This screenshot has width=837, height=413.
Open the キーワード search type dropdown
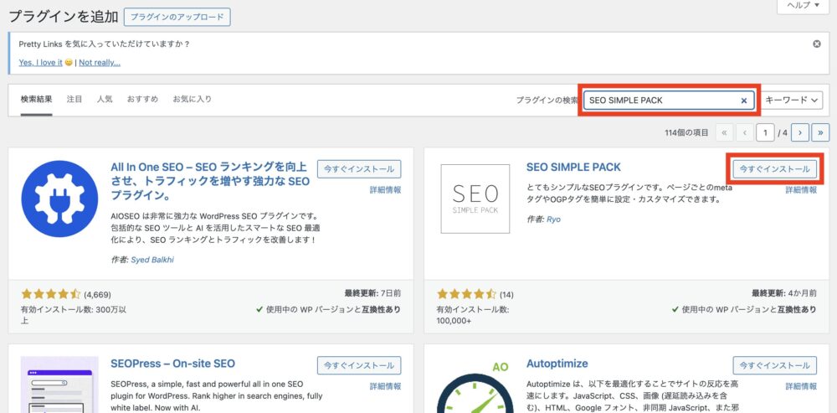pos(792,100)
